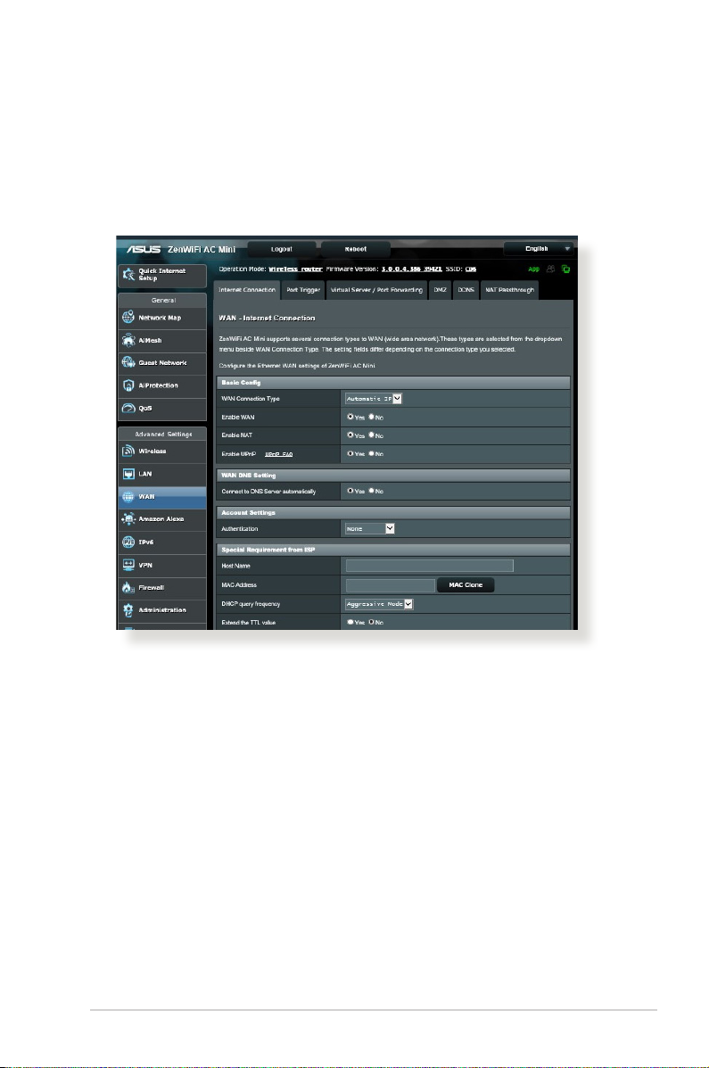This screenshot has height=1068, width=709.
Task: Switch to the NAT Passthrough tab
Action: (x=509, y=290)
